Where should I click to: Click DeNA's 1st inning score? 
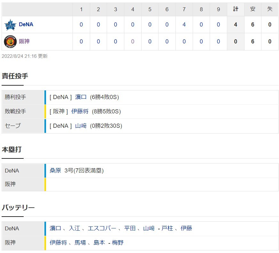pyautogui.click(x=81, y=25)
